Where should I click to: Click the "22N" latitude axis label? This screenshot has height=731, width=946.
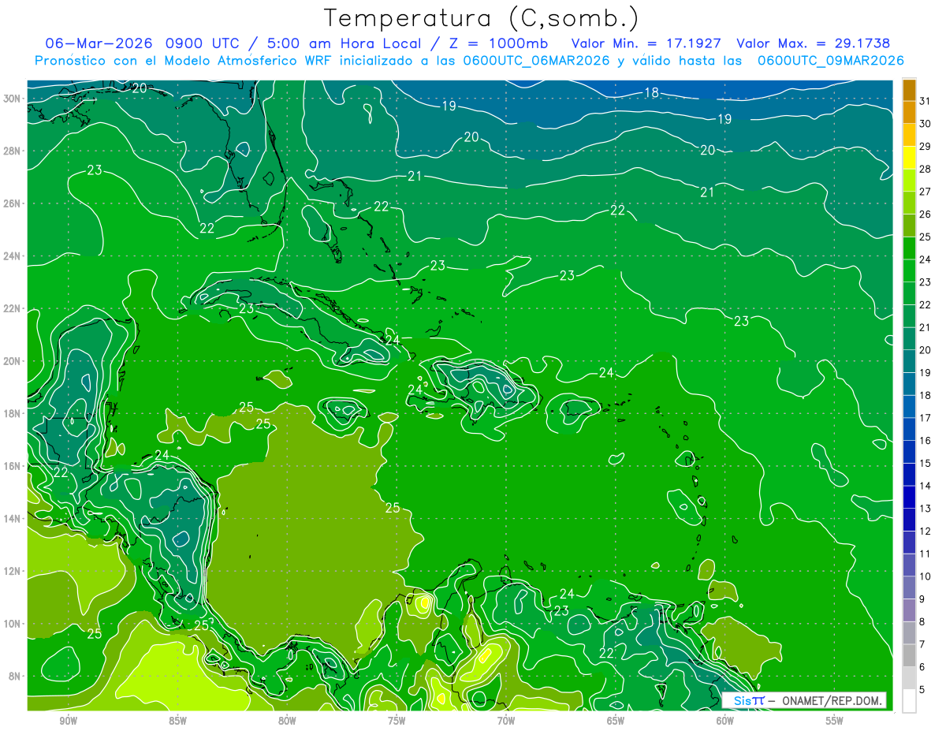(x=11, y=308)
